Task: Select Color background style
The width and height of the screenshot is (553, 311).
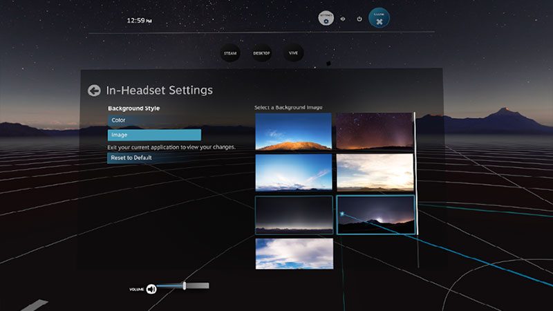Action: pos(154,120)
